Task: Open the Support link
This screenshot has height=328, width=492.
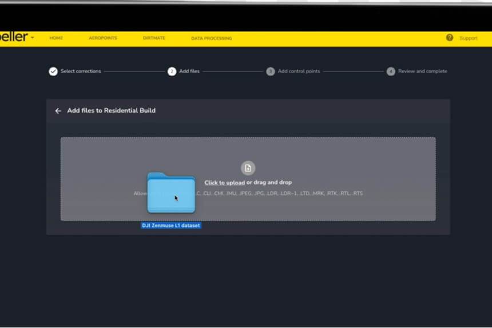Action: 468,38
